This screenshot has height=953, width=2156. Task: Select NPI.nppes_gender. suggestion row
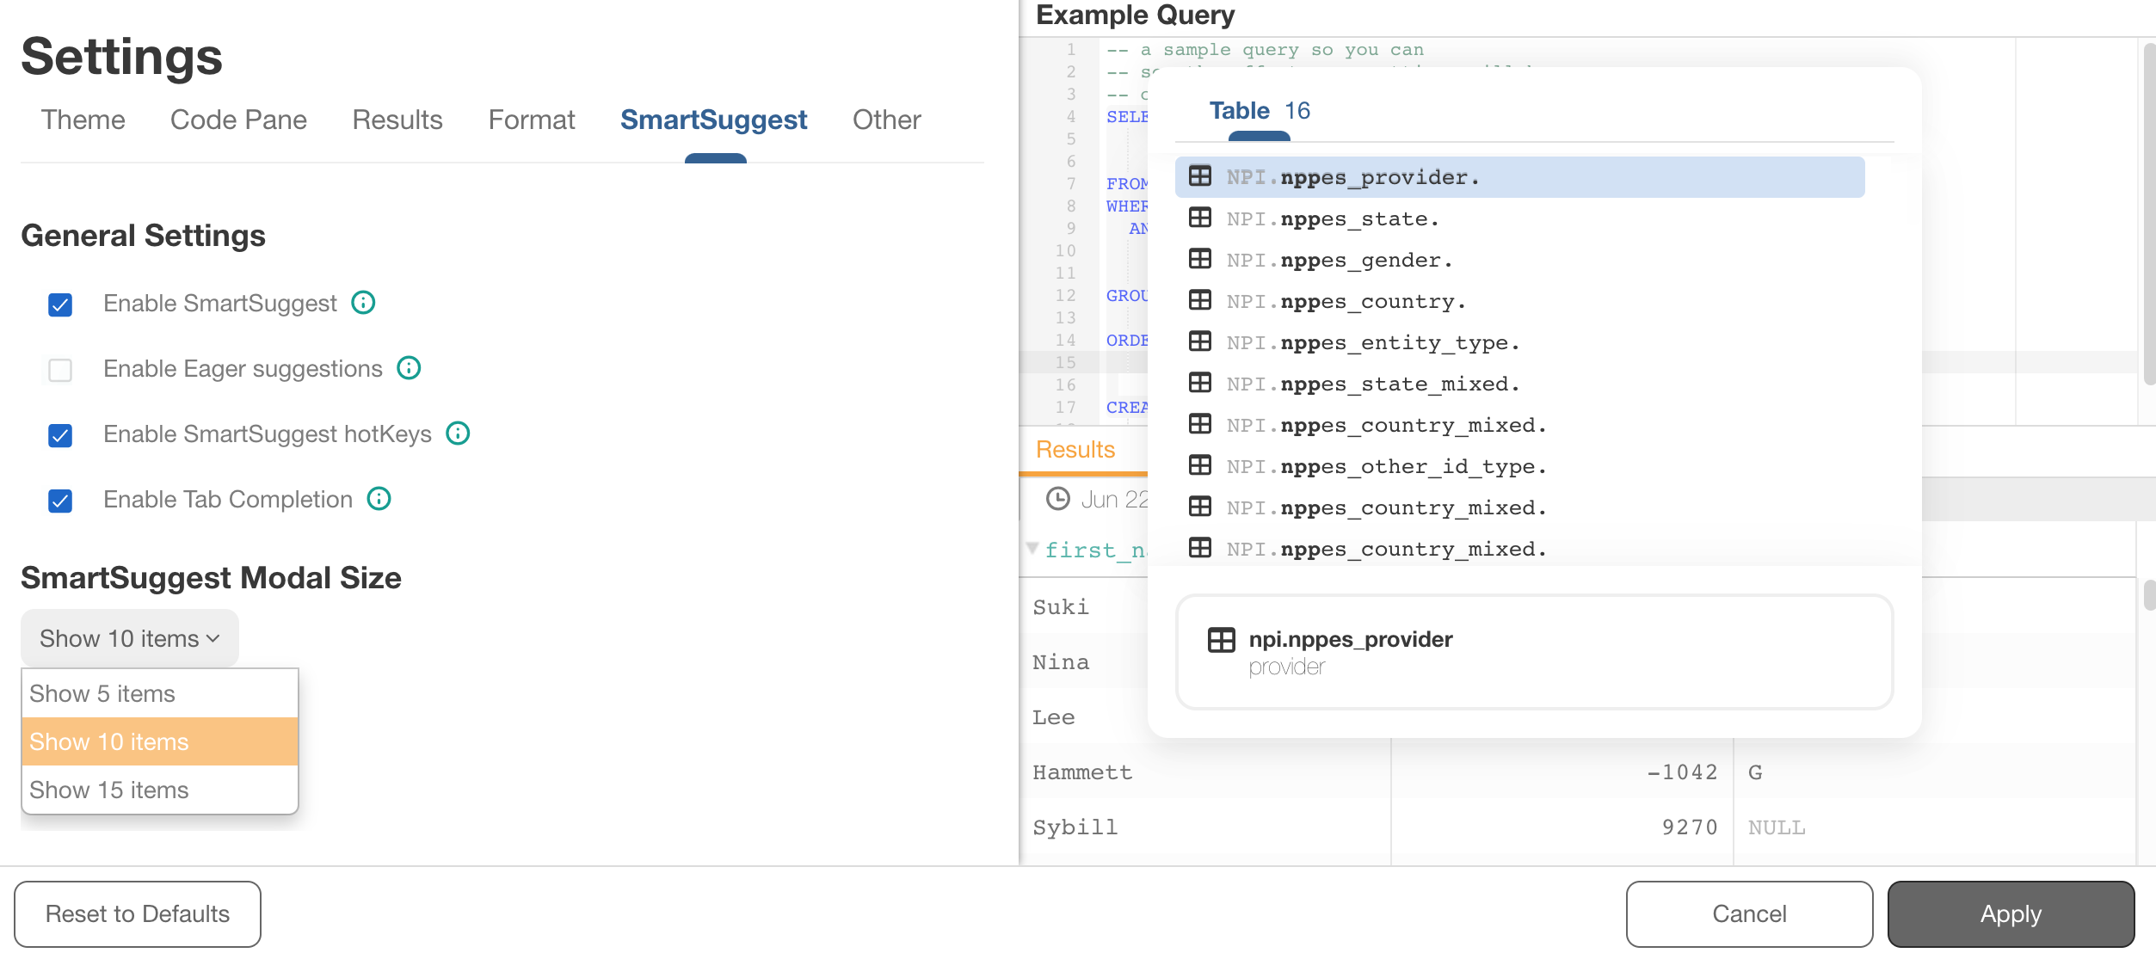[1519, 260]
